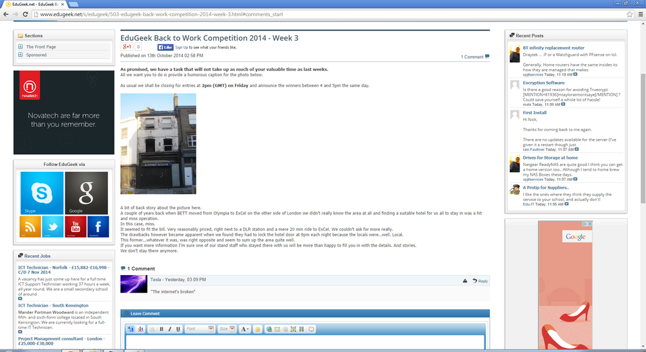Click the insert link globe icon
The image size is (646, 352).
pyautogui.click(x=269, y=329)
